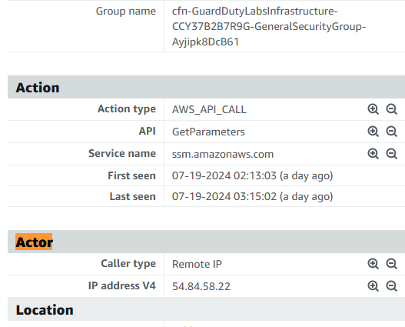Exclude Caller type Remote IP filter icon
The image size is (405, 327).
[392, 264]
